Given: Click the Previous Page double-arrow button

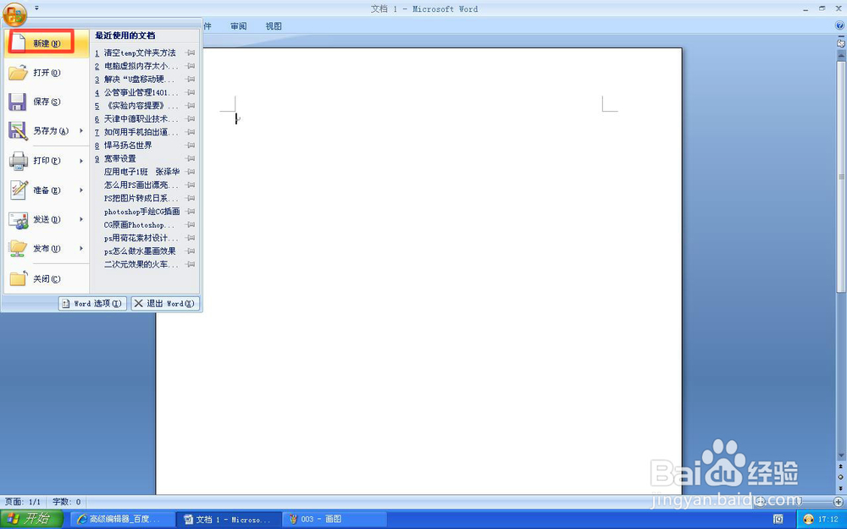Looking at the screenshot, I should click(x=841, y=466).
